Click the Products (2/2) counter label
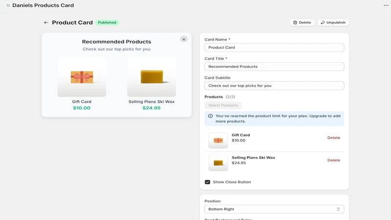Image resolution: width=391 pixels, height=220 pixels. tap(219, 97)
